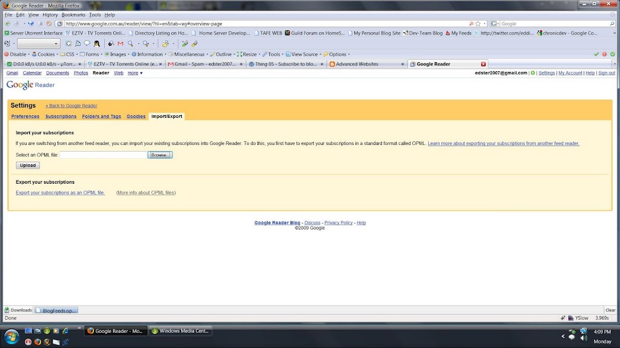The image size is (620, 348).
Task: Open the Tools dropdown in developer toolbar
Action: pyautogui.click(x=272, y=54)
